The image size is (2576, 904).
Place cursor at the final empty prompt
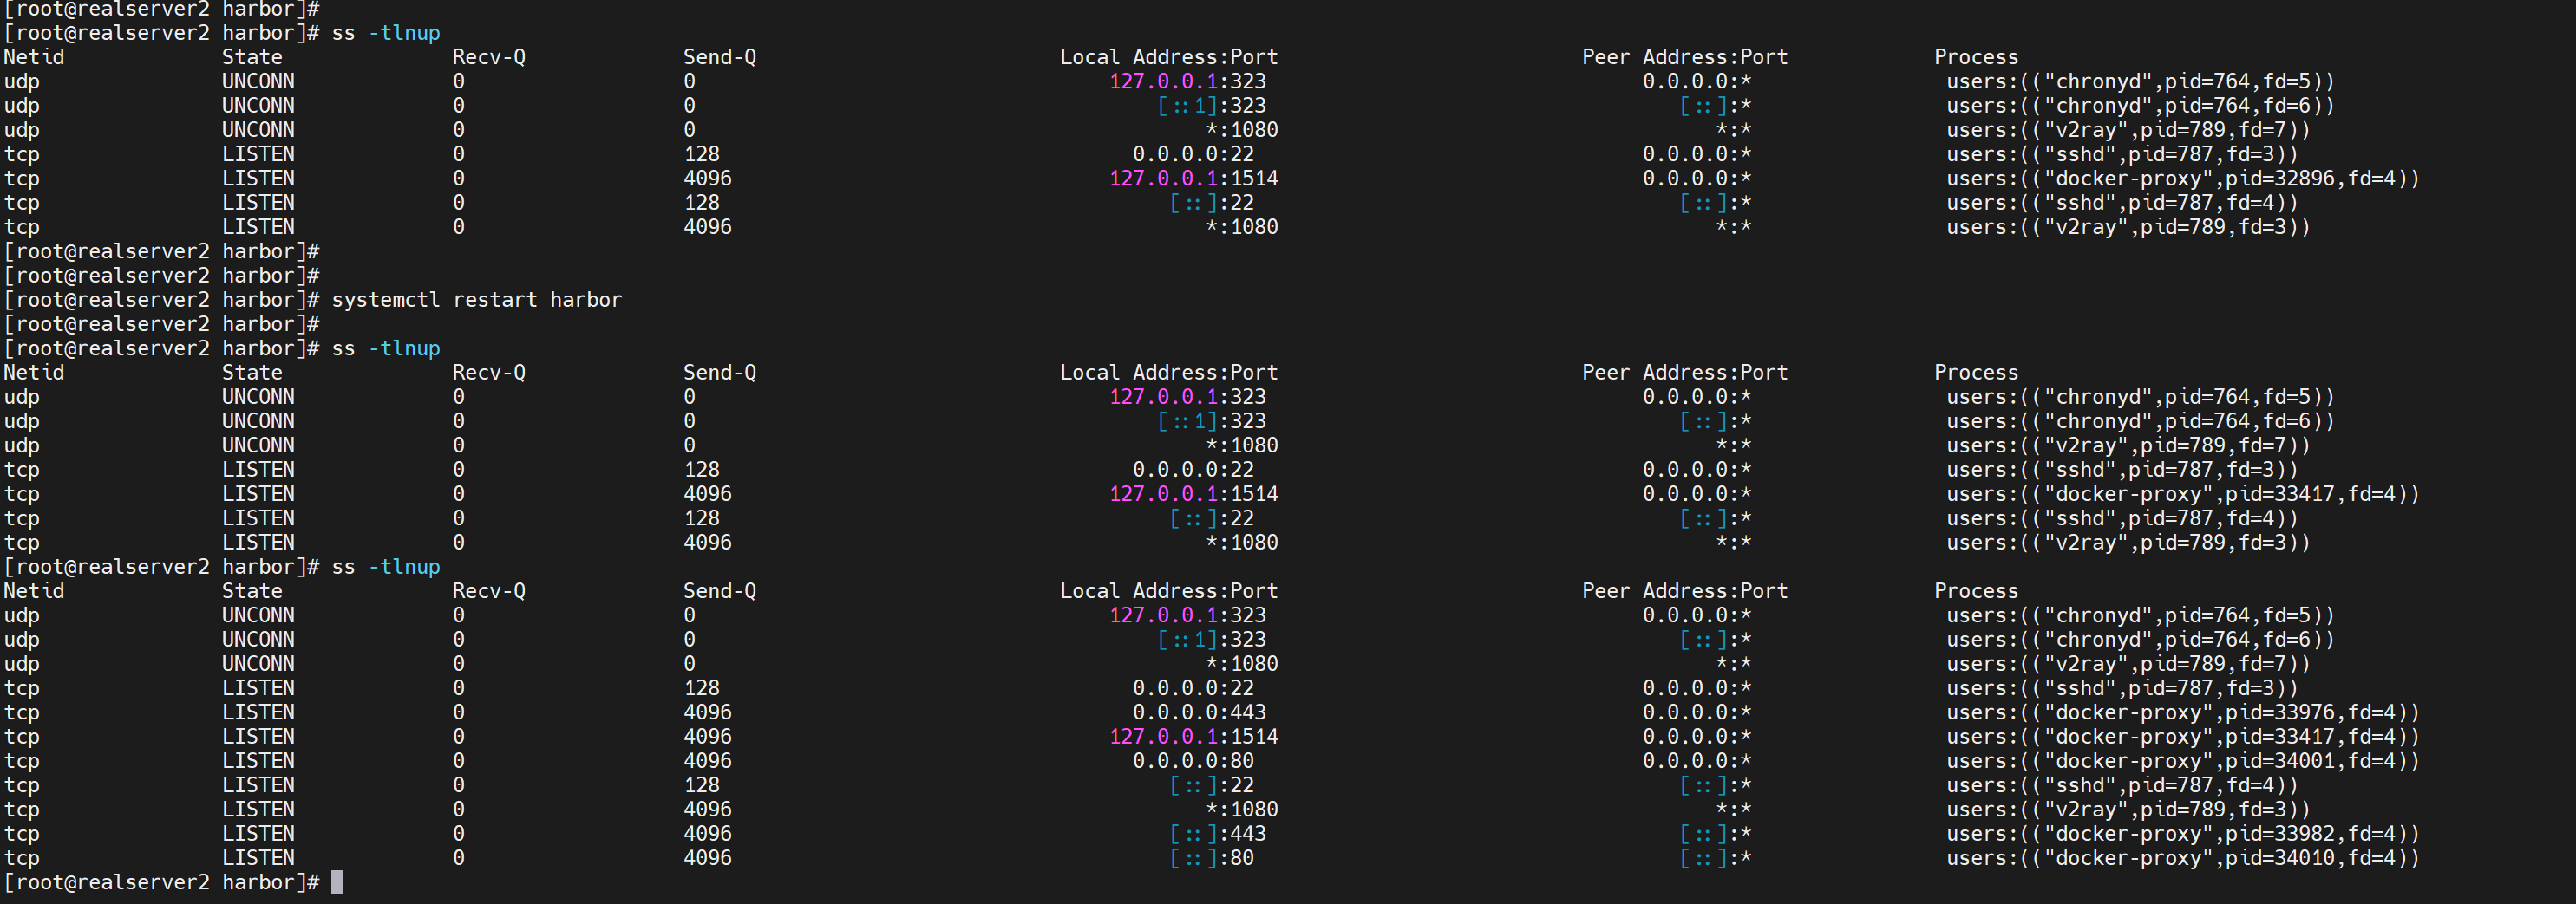pyautogui.click(x=337, y=882)
